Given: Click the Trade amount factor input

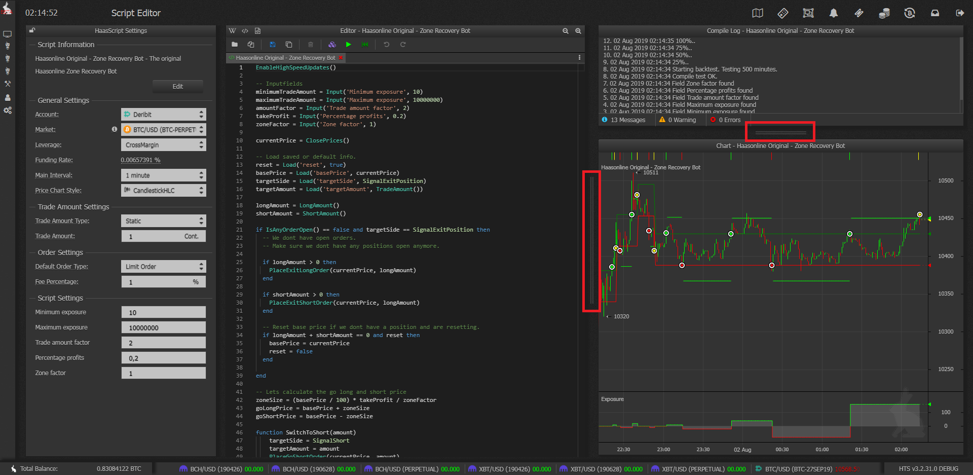Looking at the screenshot, I should (x=164, y=343).
